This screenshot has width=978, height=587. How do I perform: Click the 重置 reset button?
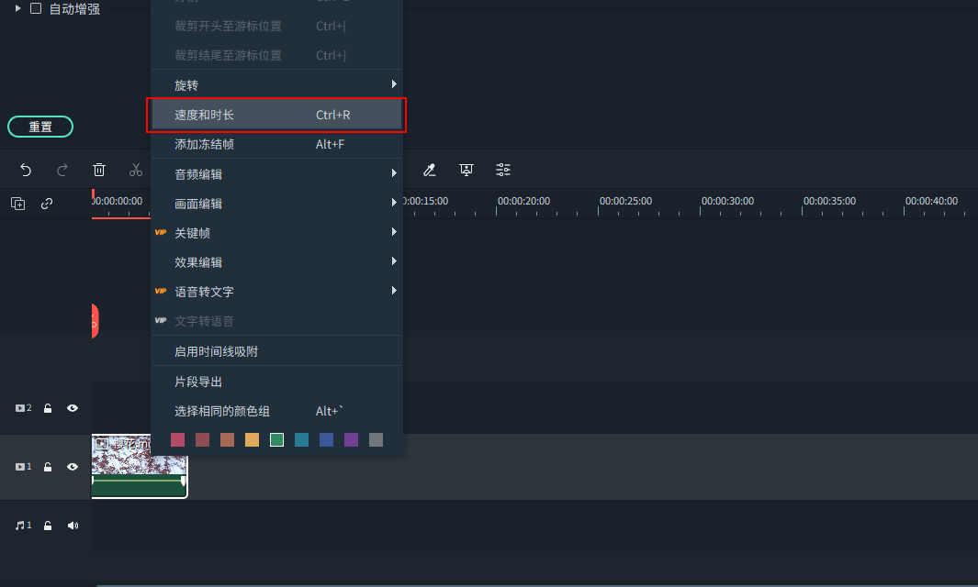pyautogui.click(x=40, y=127)
